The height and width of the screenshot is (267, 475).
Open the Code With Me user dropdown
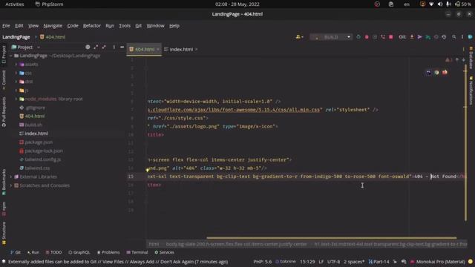299,37
